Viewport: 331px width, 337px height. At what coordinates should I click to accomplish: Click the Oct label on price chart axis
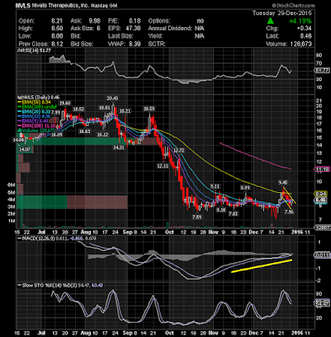(x=169, y=233)
